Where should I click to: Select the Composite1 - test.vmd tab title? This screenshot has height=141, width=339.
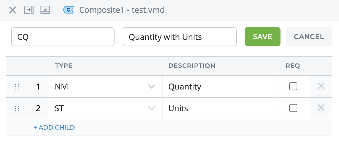tap(122, 10)
